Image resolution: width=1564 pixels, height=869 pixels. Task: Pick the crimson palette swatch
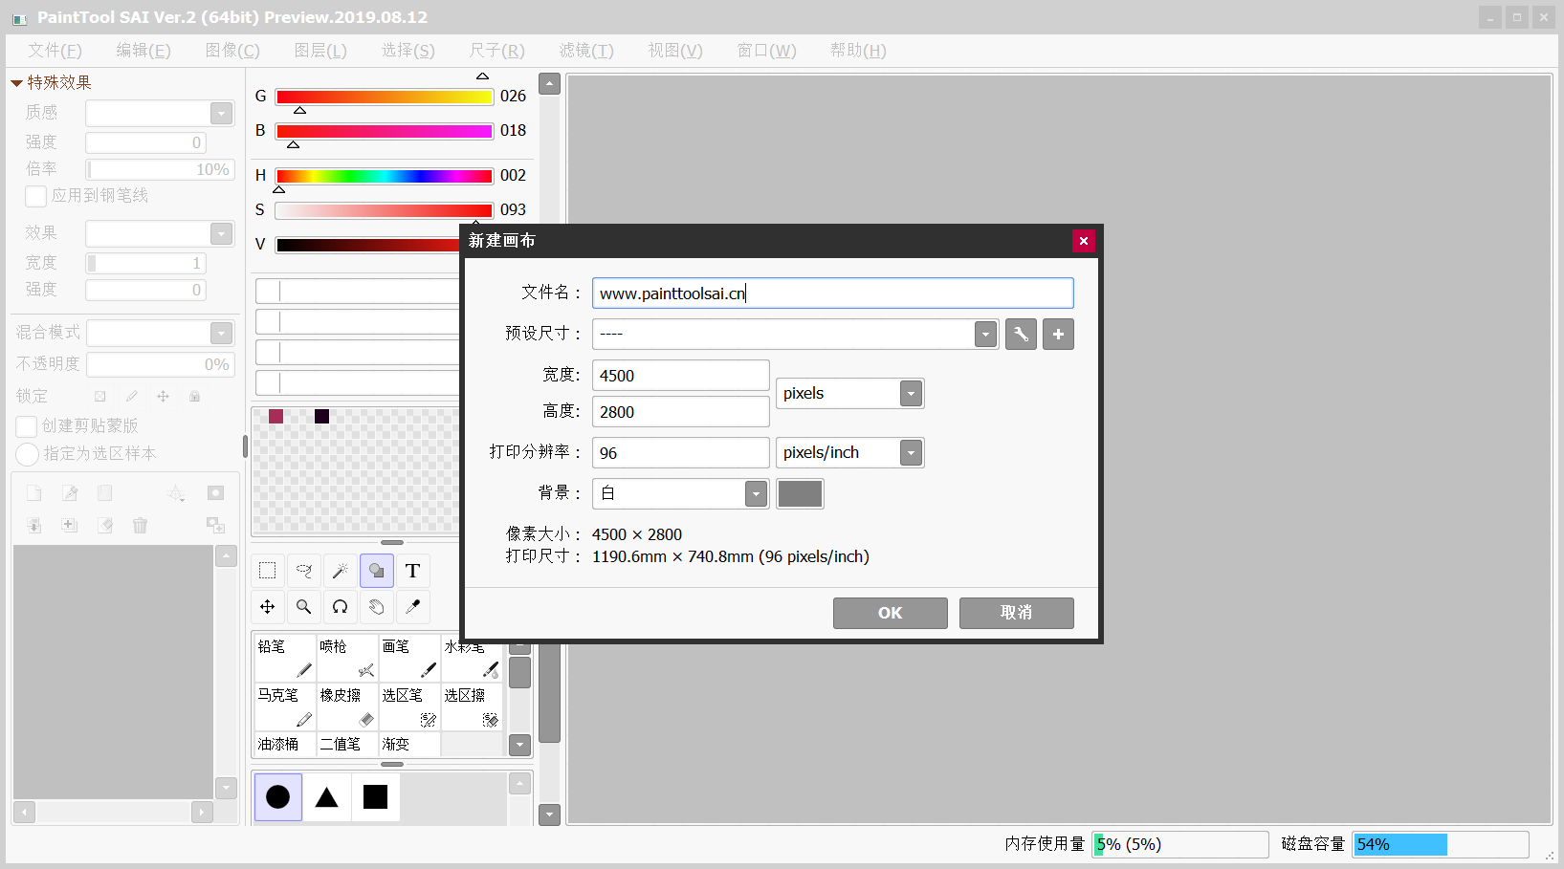click(275, 416)
